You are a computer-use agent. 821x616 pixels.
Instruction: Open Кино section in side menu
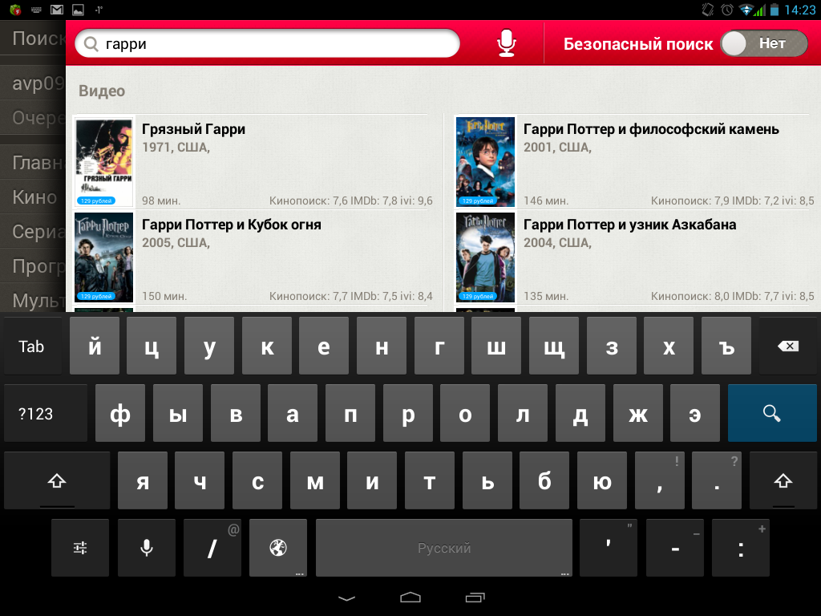[x=34, y=197]
